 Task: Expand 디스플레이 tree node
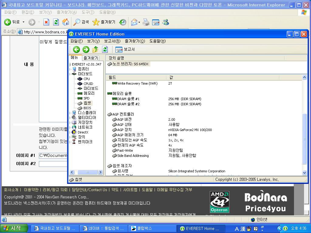(x=87, y=113)
